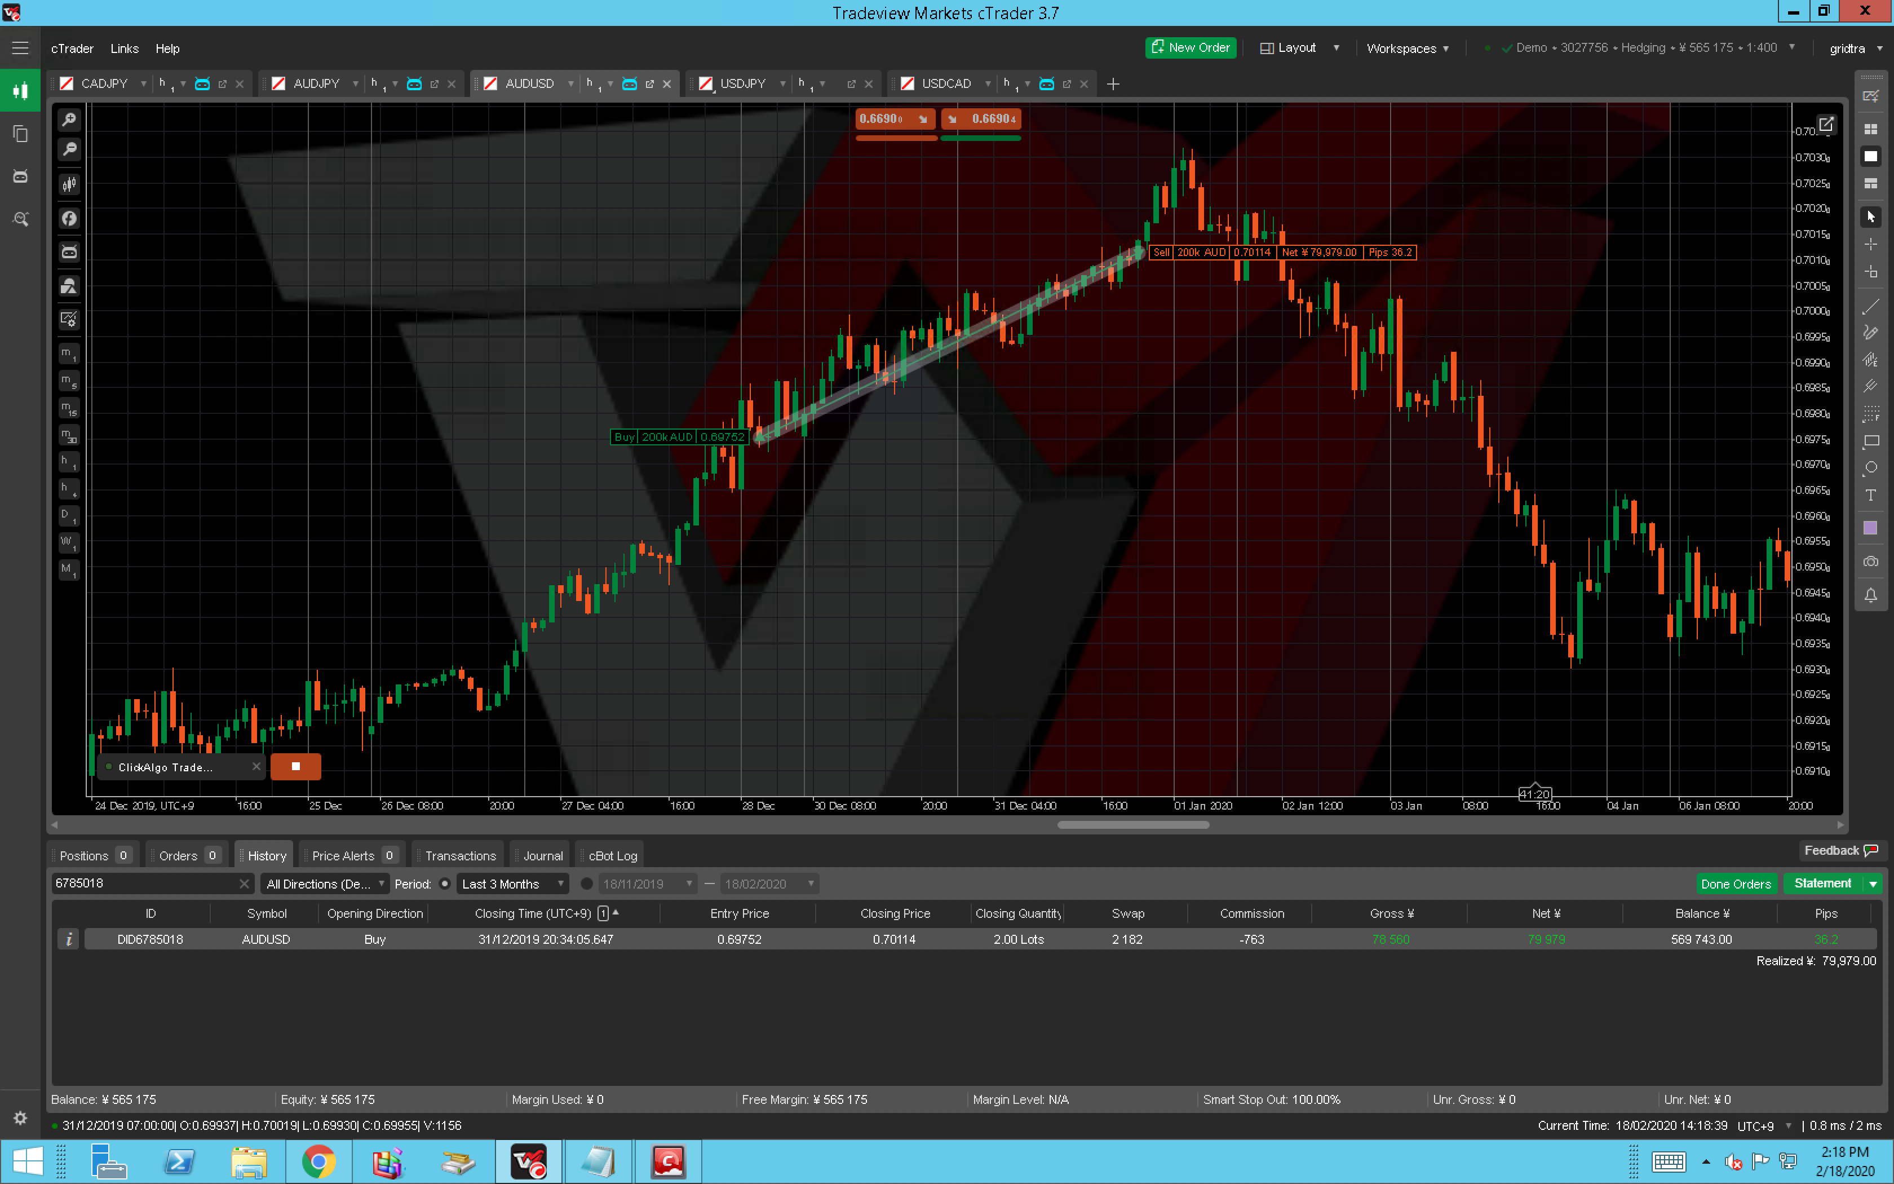Switch to the Transactions tab
Viewport: 1894px width, 1184px height.
point(460,856)
